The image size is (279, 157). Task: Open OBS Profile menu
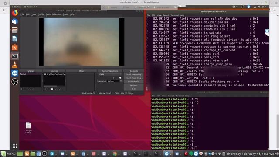pyautogui.click(x=41, y=14)
